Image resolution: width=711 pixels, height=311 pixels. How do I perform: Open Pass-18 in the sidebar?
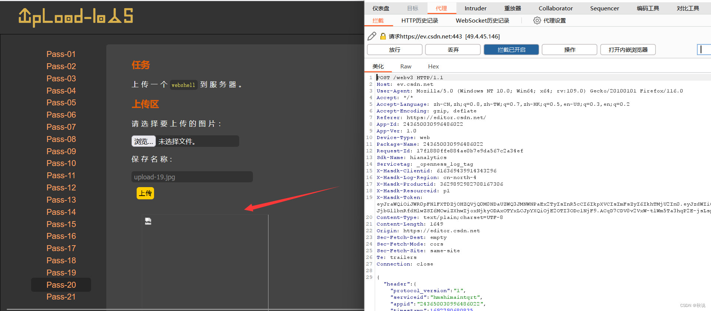coord(61,260)
